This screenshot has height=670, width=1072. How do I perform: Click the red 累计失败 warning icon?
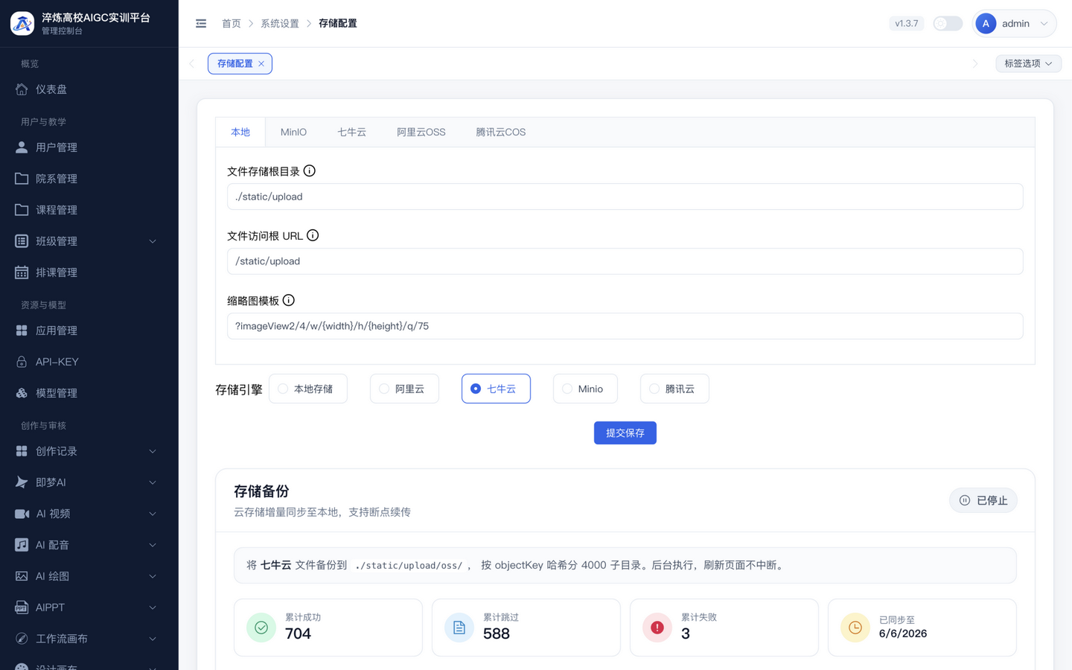click(x=657, y=628)
